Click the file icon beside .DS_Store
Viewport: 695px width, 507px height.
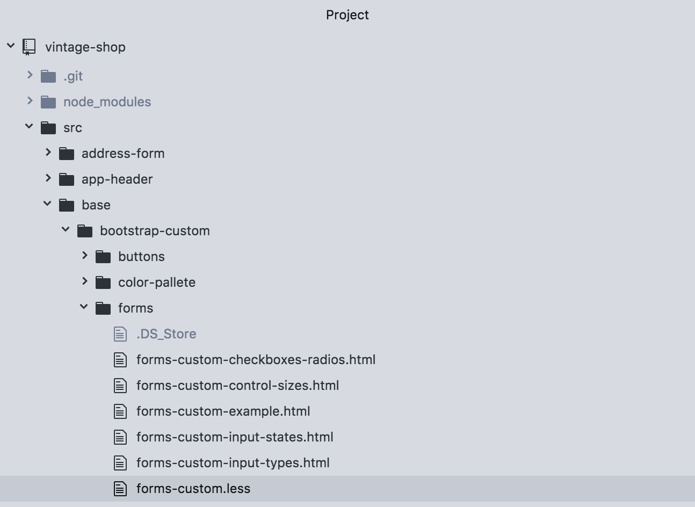[x=120, y=334]
